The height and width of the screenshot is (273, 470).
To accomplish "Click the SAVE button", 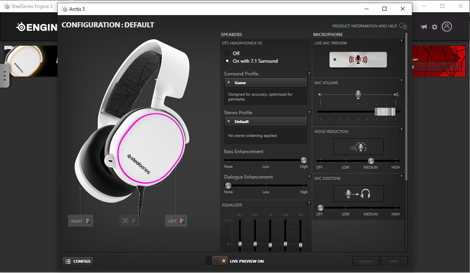I will (x=394, y=261).
